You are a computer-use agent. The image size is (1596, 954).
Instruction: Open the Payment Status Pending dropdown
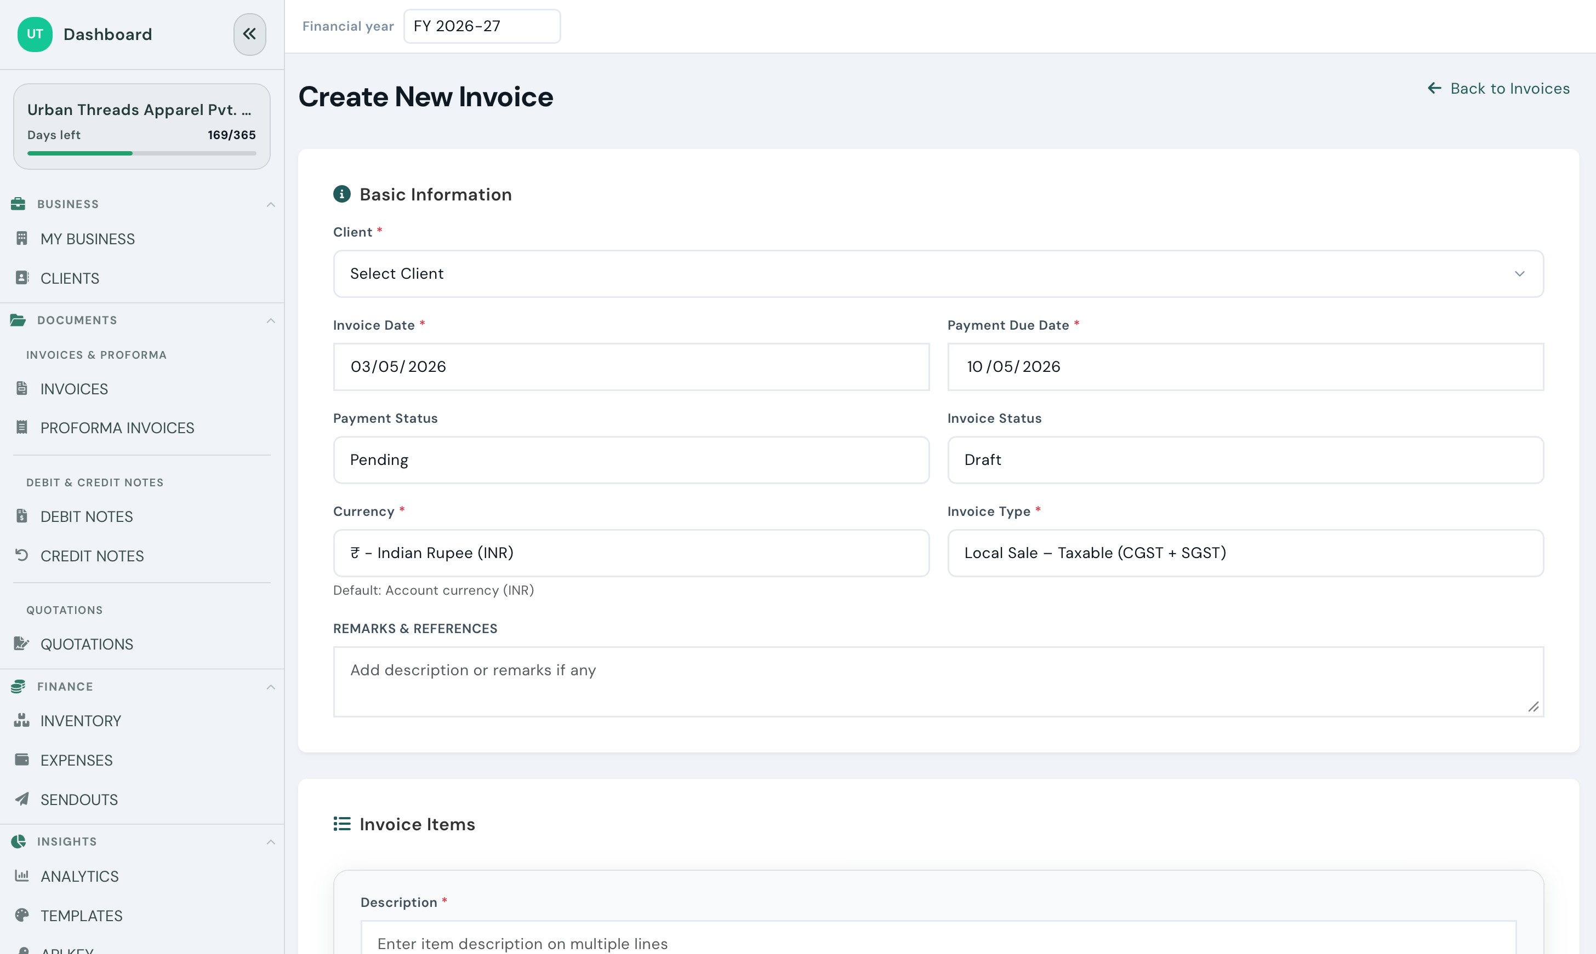coord(631,459)
